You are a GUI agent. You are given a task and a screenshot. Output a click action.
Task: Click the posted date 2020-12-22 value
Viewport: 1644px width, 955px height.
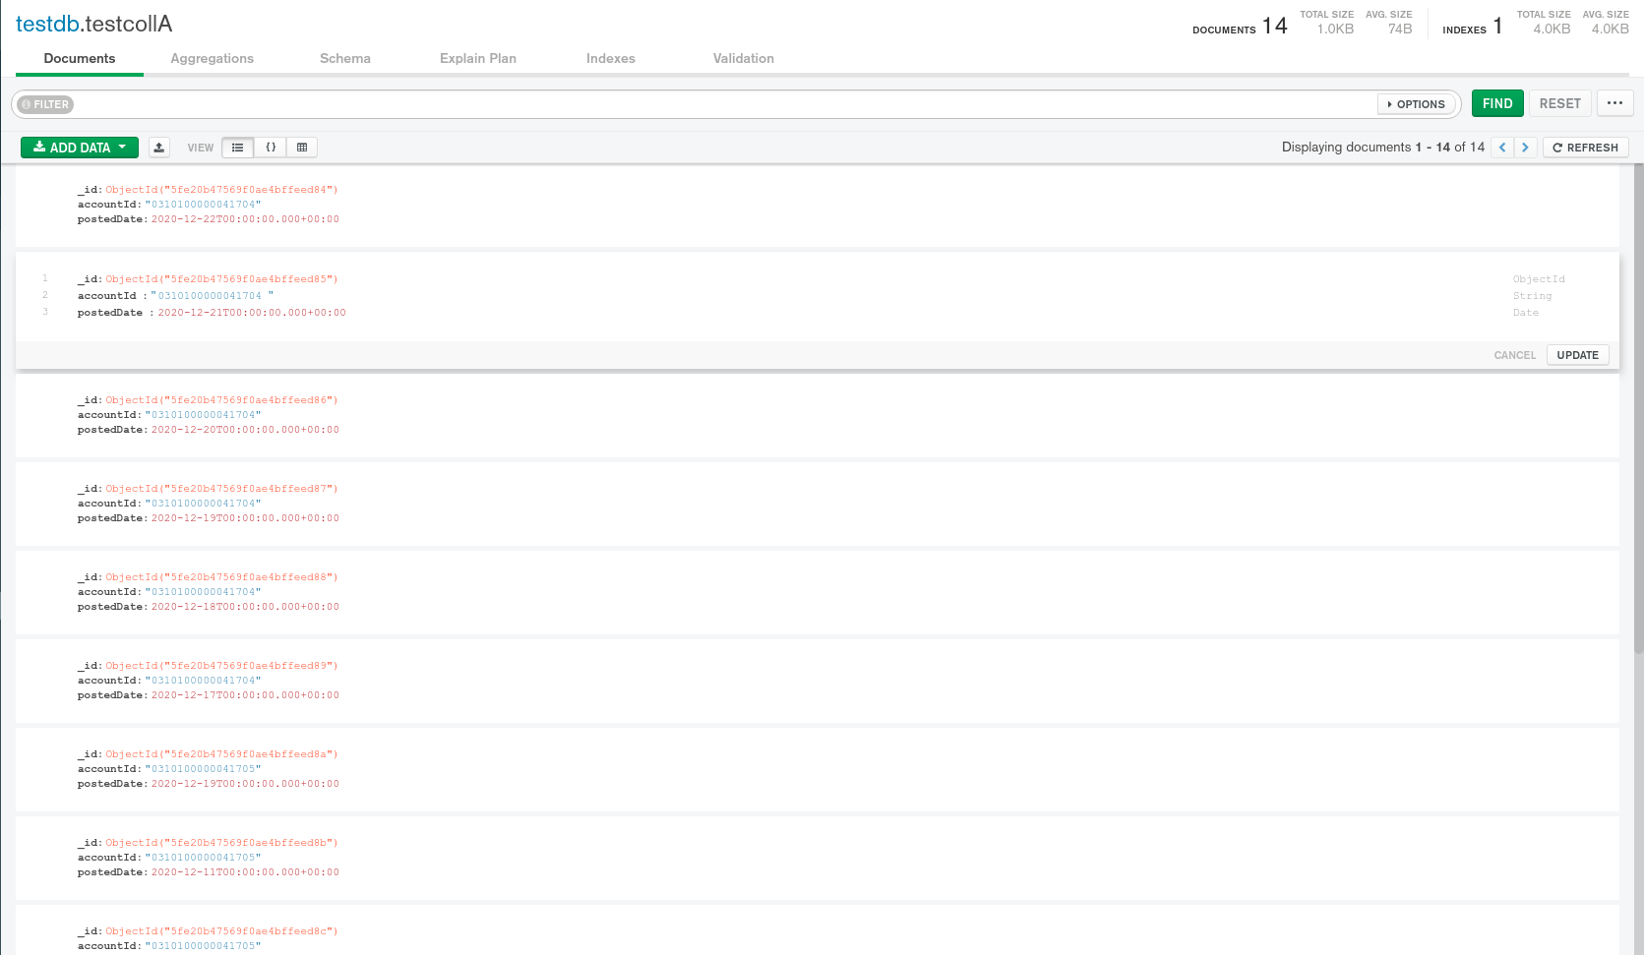coord(245,219)
